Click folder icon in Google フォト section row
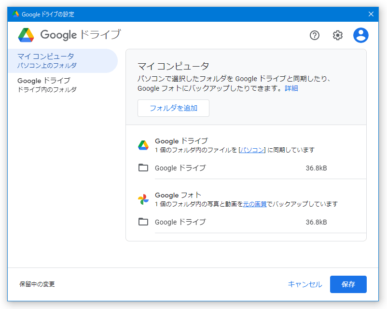The width and height of the screenshot is (387, 309). 143,222
